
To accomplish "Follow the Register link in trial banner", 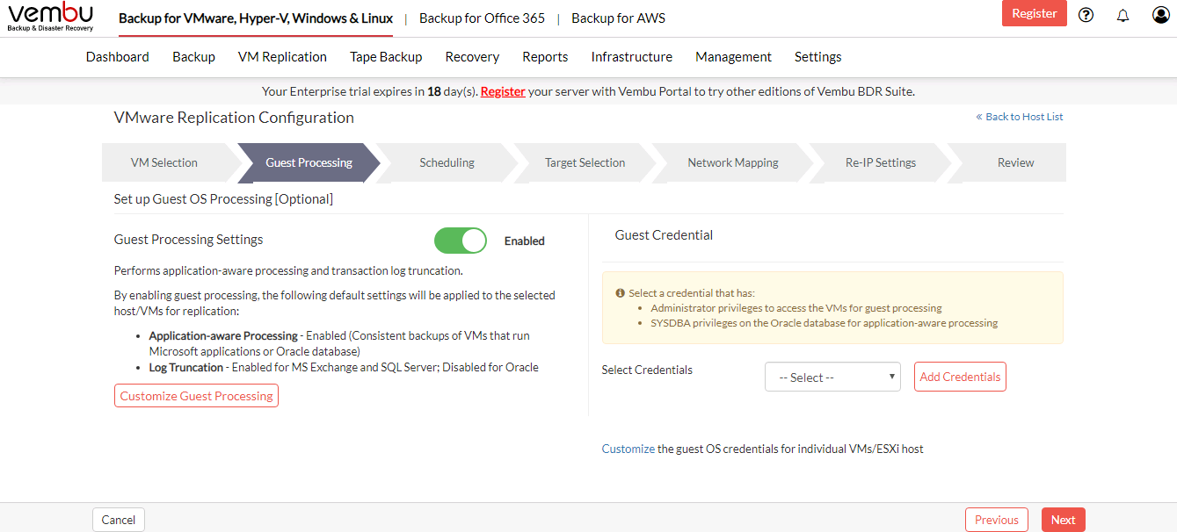I will click(503, 91).
